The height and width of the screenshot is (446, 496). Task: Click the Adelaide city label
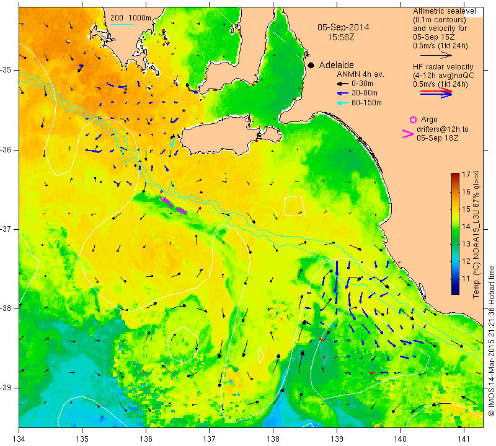[x=336, y=65]
